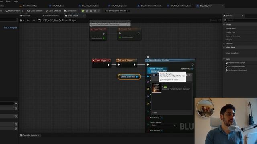Click the graph back navigation arrow

coord(28,20)
